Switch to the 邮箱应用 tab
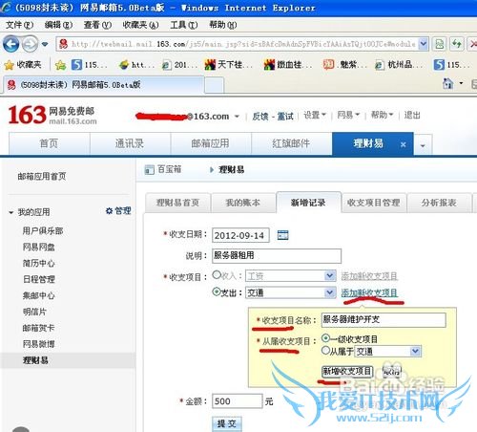This screenshot has height=432, width=477. pyautogui.click(x=211, y=143)
